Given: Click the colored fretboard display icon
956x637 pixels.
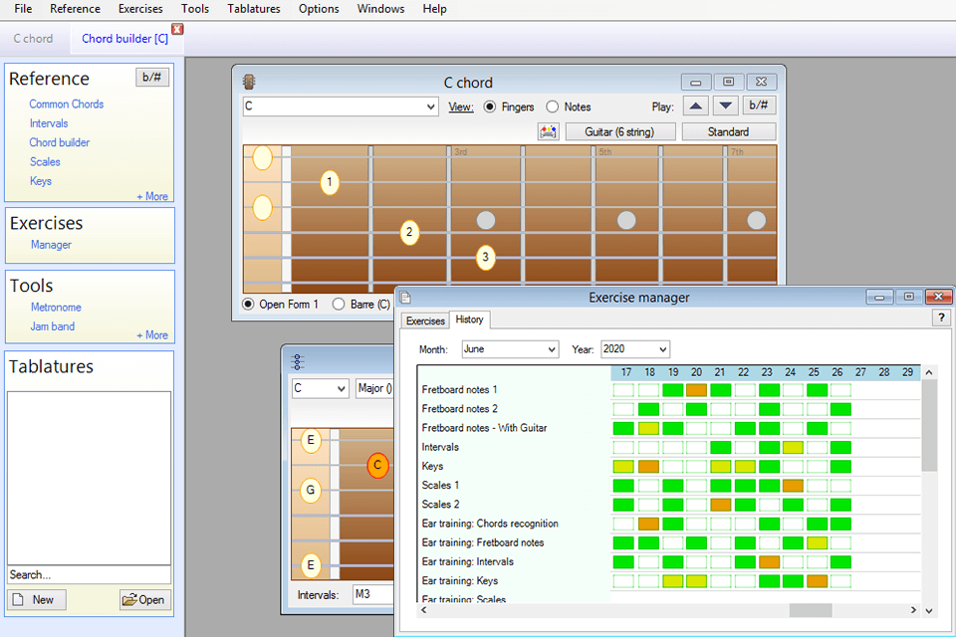Looking at the screenshot, I should click(x=547, y=131).
